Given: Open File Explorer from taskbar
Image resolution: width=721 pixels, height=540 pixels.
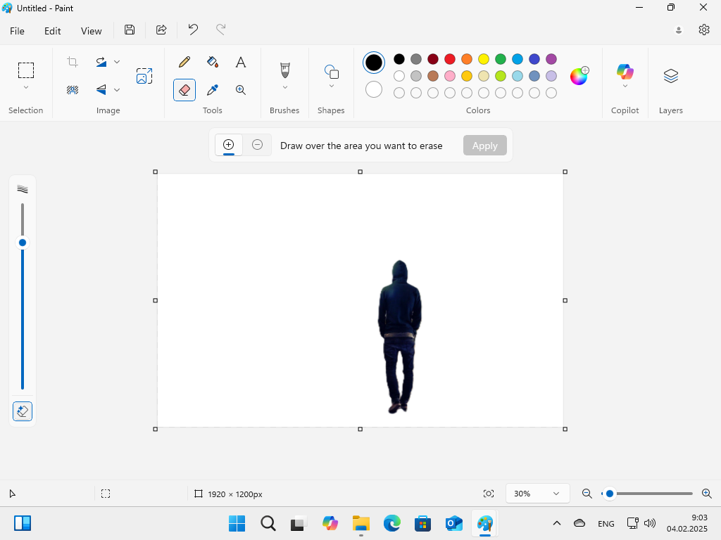Looking at the screenshot, I should pyautogui.click(x=361, y=523).
